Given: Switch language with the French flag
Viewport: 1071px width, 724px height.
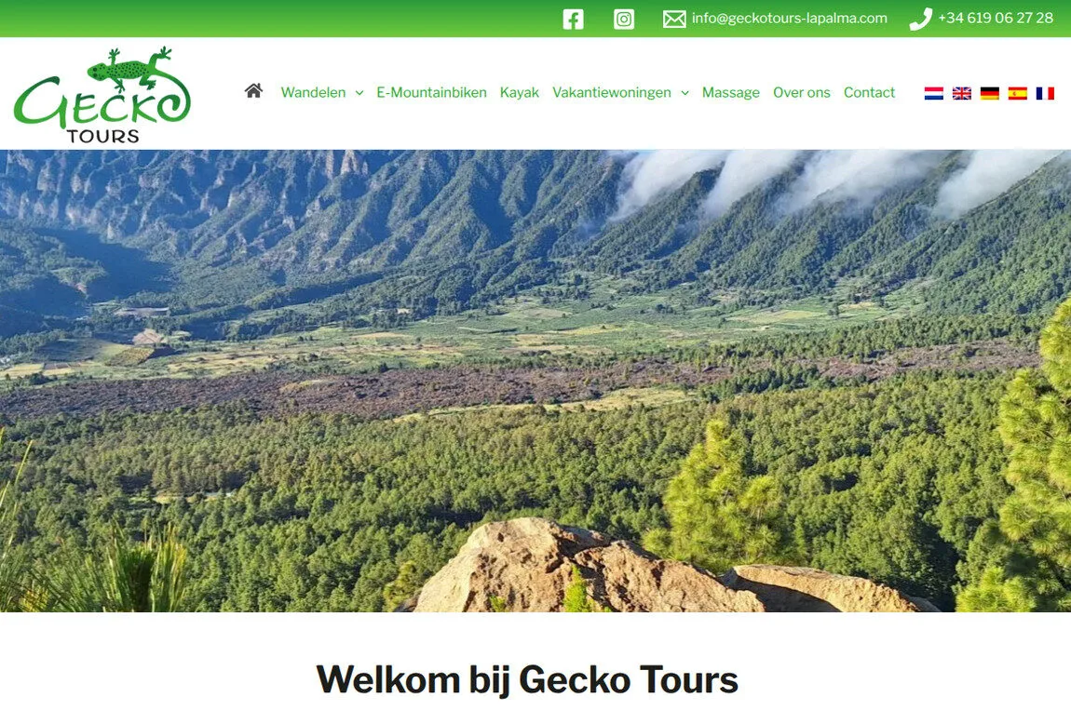Looking at the screenshot, I should coord(1045,93).
